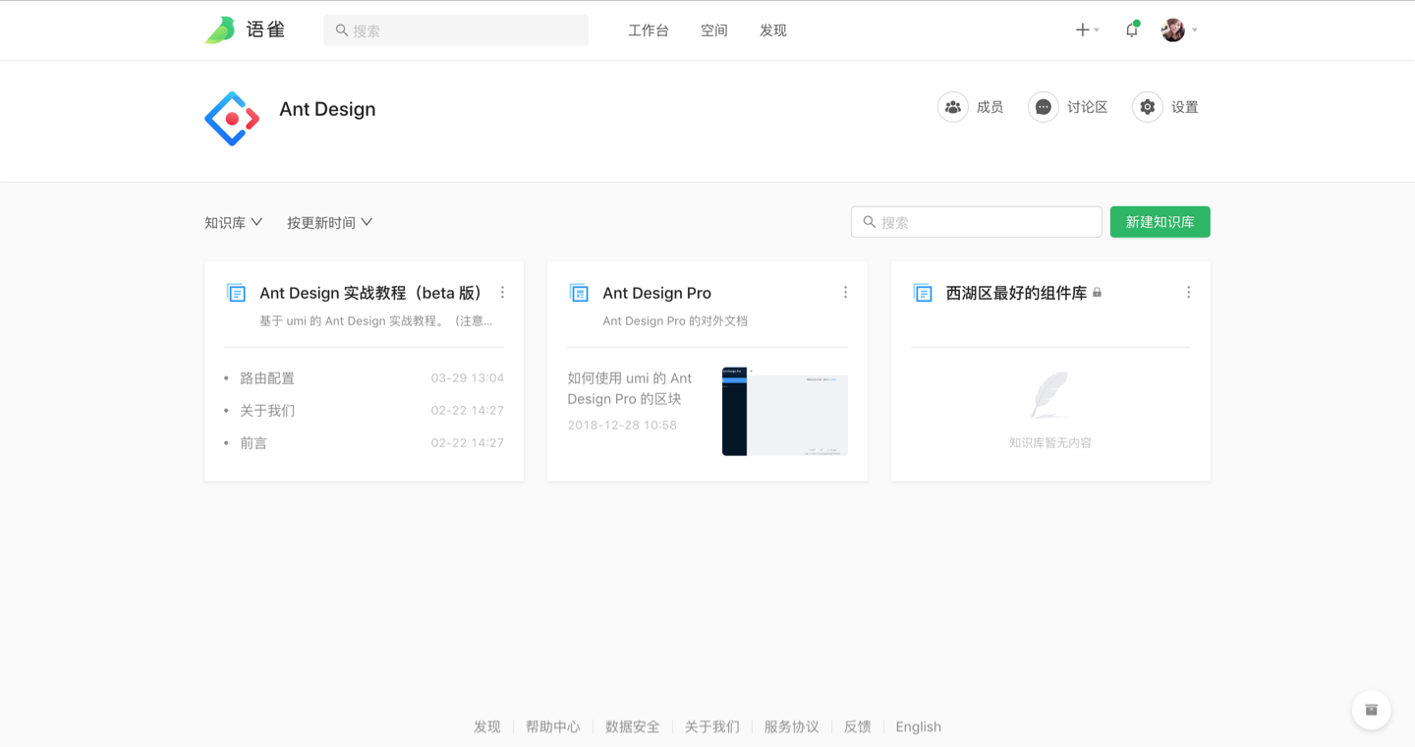This screenshot has width=1415, height=747.
Task: Go to 工作台 in the top navigation
Action: tap(649, 30)
